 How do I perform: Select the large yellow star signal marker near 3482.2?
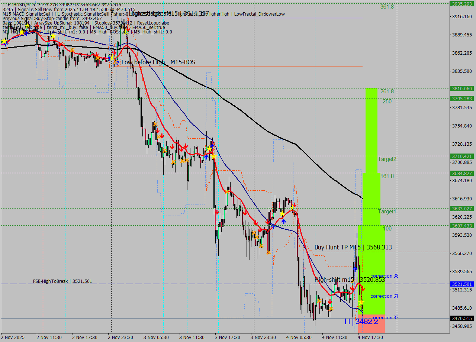tap(361, 302)
